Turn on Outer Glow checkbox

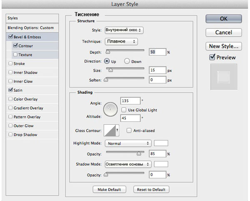point(10,126)
